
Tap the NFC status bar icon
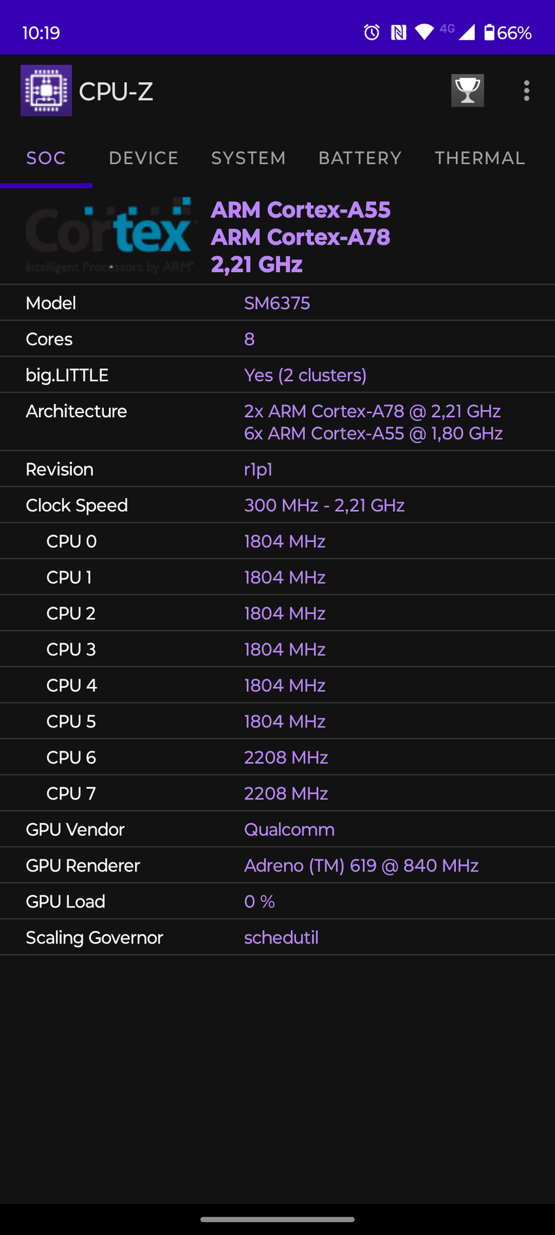398,32
